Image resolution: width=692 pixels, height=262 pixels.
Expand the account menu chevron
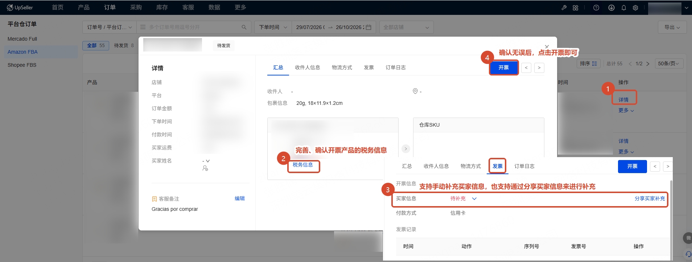(x=687, y=8)
